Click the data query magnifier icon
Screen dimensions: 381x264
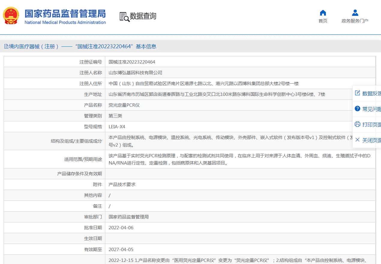[124, 17]
